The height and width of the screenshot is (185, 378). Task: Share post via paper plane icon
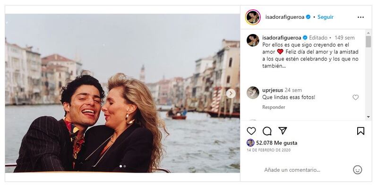tap(283, 131)
